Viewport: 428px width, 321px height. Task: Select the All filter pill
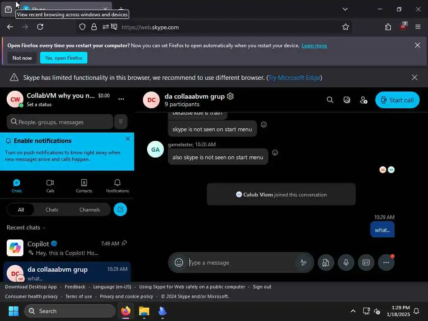[21, 210]
